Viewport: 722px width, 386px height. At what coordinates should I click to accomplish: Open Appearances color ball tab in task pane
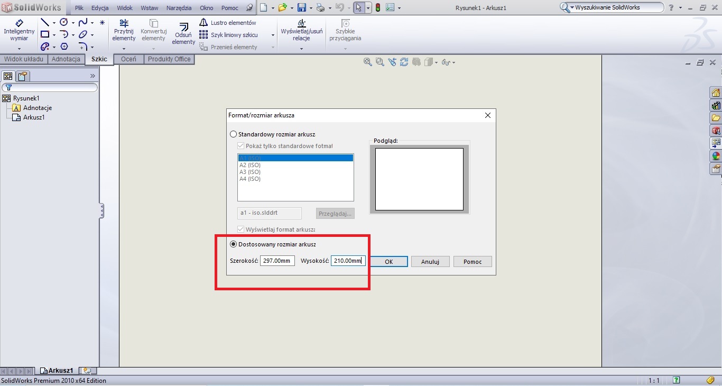716,156
